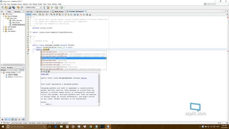Switch to the Client_voice.java editor tab
The width and height of the screenshot is (229, 129).
point(44,11)
